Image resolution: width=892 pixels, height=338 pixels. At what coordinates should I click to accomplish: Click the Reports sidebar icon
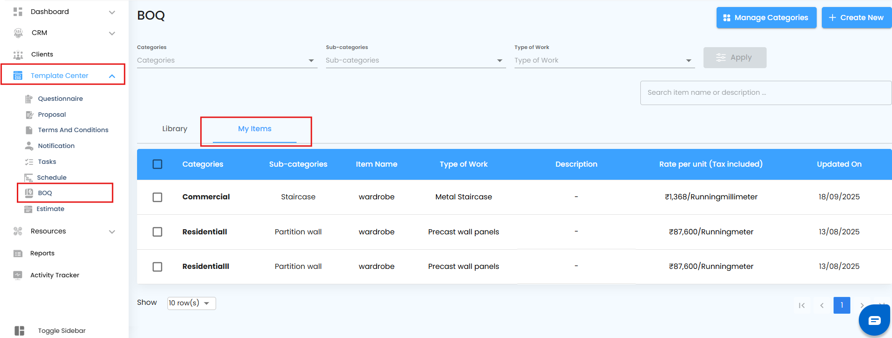tap(18, 253)
